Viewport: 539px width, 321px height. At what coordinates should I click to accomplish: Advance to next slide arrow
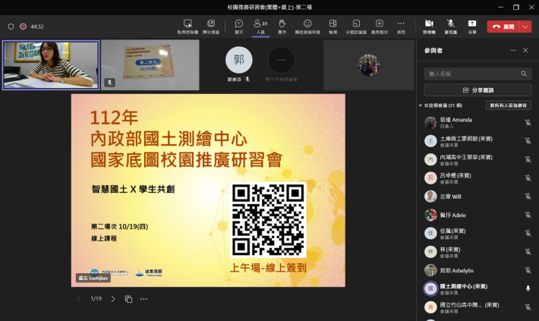[x=113, y=299]
